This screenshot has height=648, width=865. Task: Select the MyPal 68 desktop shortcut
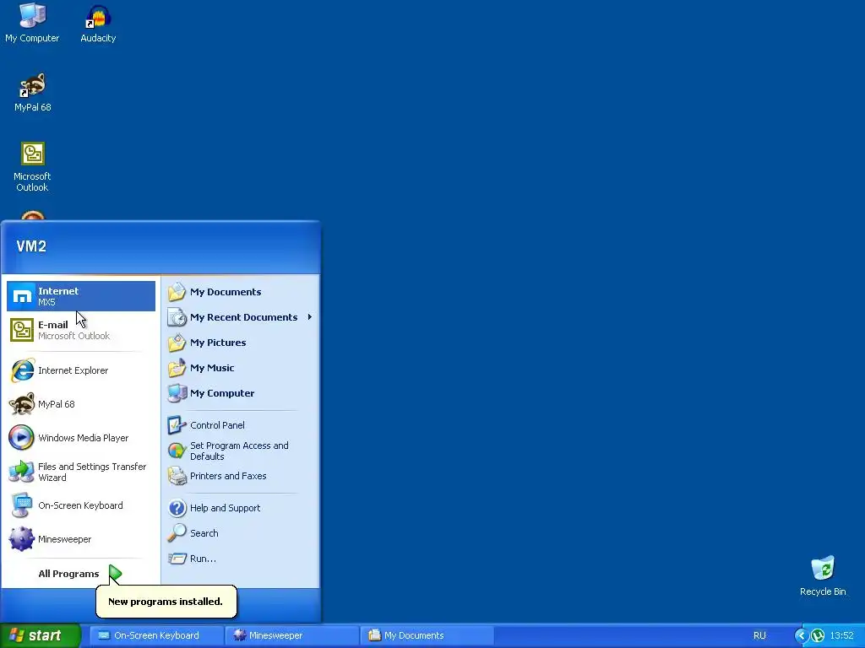point(33,92)
